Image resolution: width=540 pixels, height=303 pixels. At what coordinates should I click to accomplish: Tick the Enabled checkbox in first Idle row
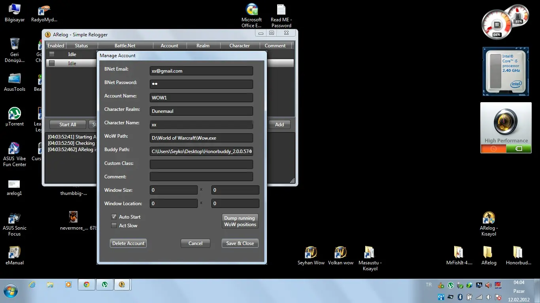pos(51,54)
